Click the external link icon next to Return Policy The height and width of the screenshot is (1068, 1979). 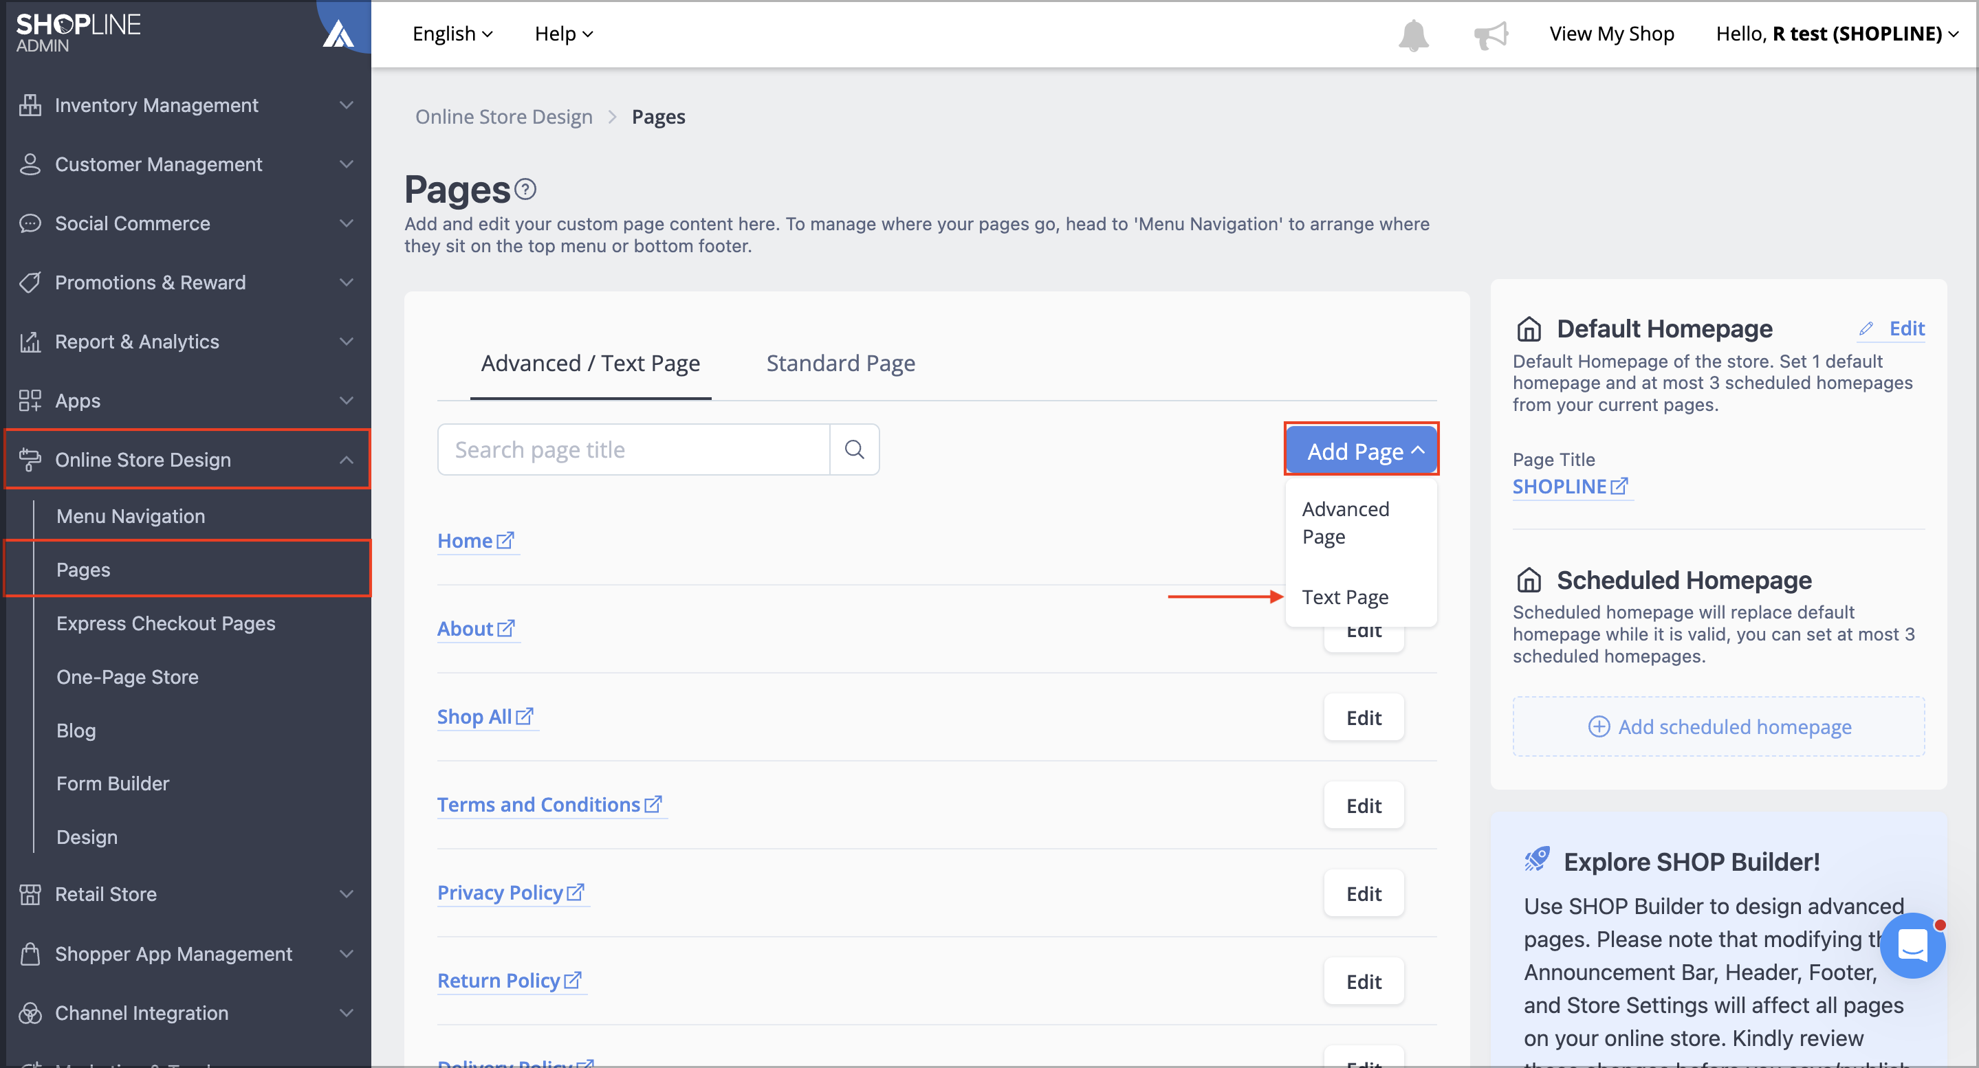pyautogui.click(x=572, y=981)
